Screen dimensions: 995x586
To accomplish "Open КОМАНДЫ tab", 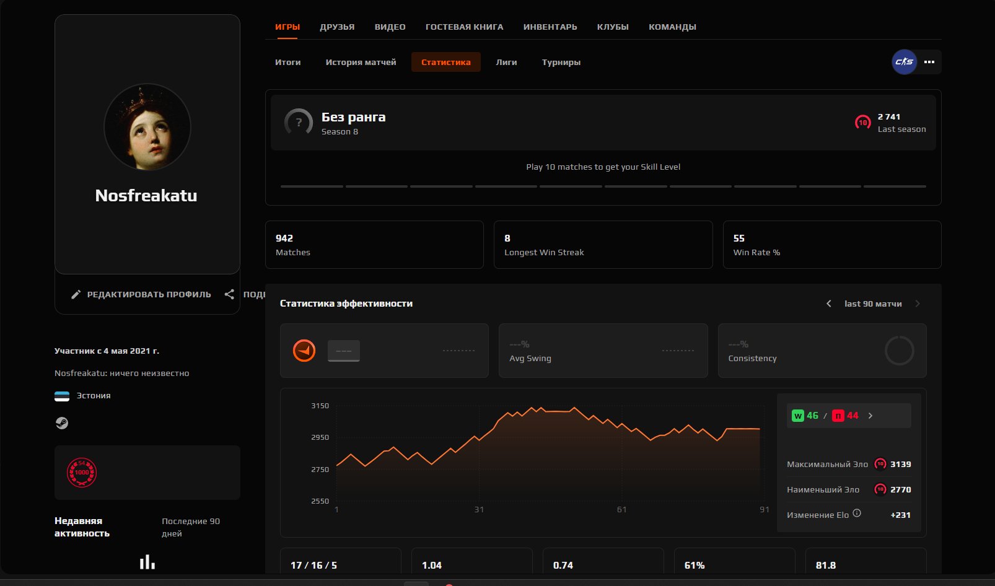I will (672, 27).
